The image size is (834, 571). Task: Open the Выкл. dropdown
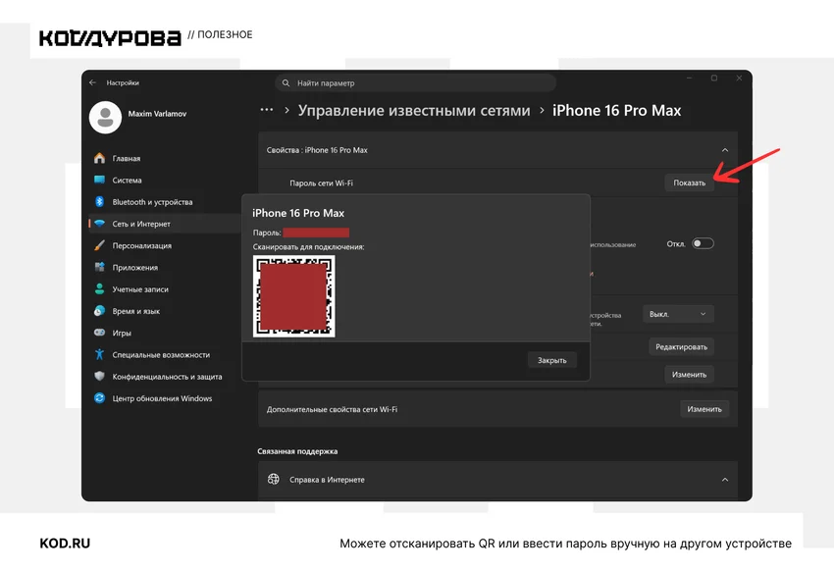pos(678,314)
